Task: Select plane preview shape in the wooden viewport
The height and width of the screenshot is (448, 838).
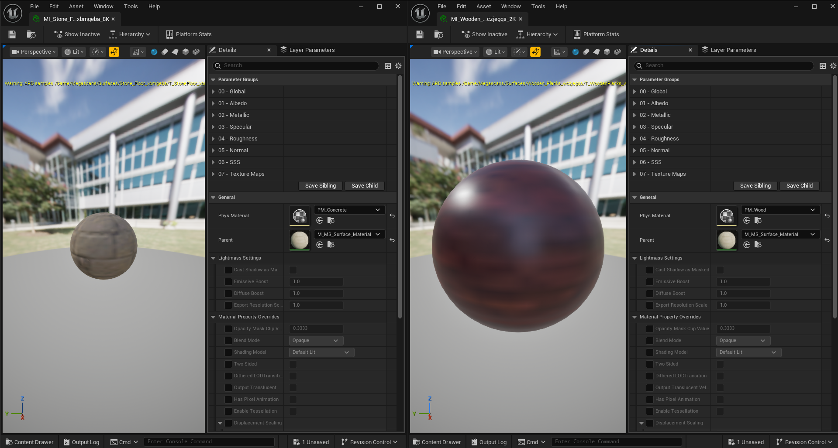Action: point(597,52)
